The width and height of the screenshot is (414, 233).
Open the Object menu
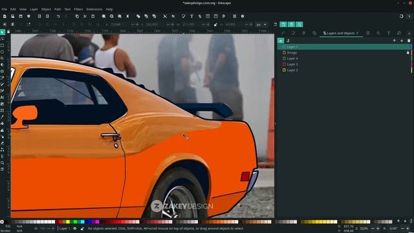46,9
